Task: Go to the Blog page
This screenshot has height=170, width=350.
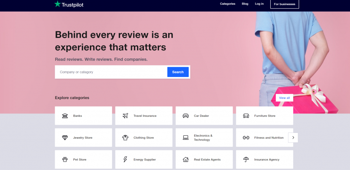Action: 245,4
